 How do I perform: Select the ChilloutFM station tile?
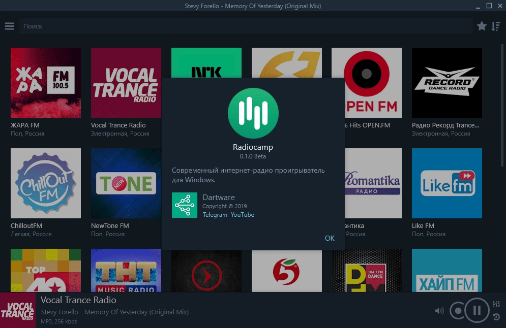point(46,183)
